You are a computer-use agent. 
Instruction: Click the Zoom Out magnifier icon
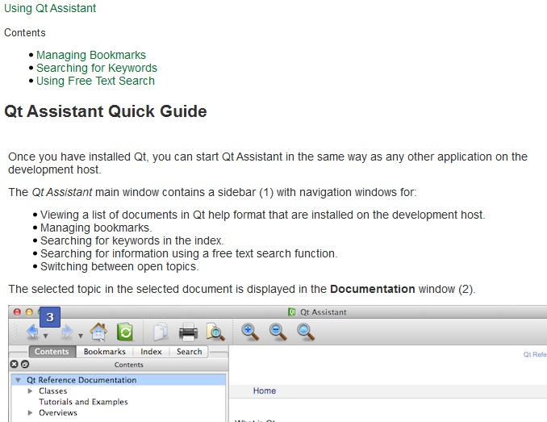pyautogui.click(x=278, y=332)
